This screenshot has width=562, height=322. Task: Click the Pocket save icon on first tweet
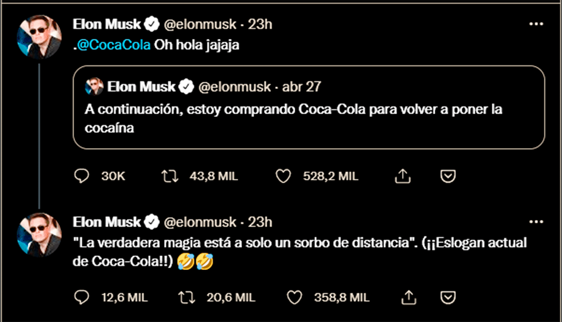[x=448, y=176]
